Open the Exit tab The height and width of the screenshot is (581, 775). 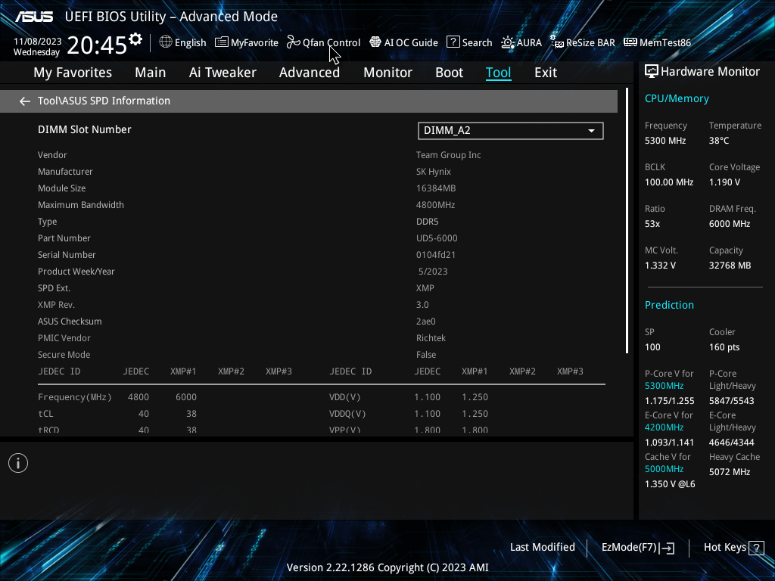546,73
